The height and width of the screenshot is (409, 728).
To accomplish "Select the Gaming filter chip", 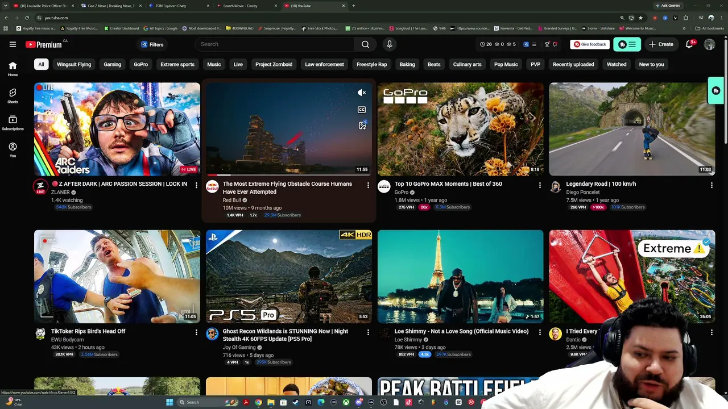I will click(x=112, y=64).
